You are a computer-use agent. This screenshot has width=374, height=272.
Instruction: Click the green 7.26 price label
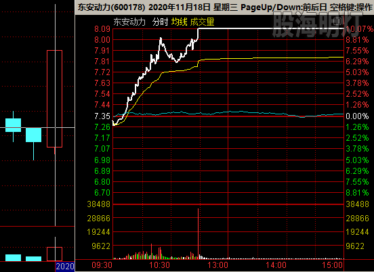point(102,127)
